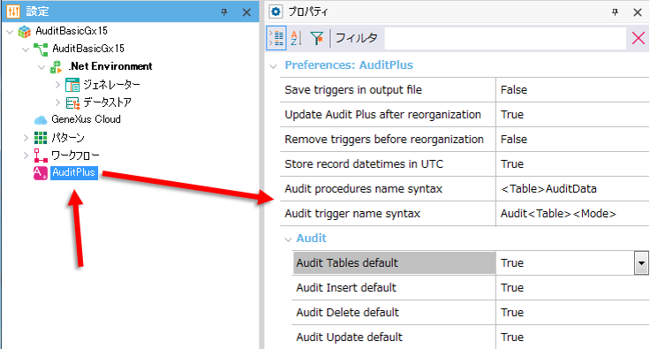Select ジェネレーター tree item

[111, 85]
